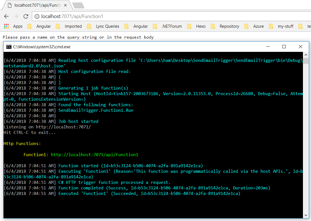
Task: Open the .NETForum bookmark folder
Action: [167, 26]
